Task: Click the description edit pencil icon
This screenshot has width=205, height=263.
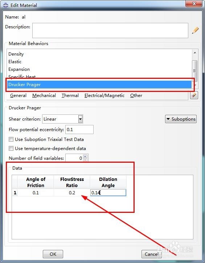Action: (x=195, y=31)
